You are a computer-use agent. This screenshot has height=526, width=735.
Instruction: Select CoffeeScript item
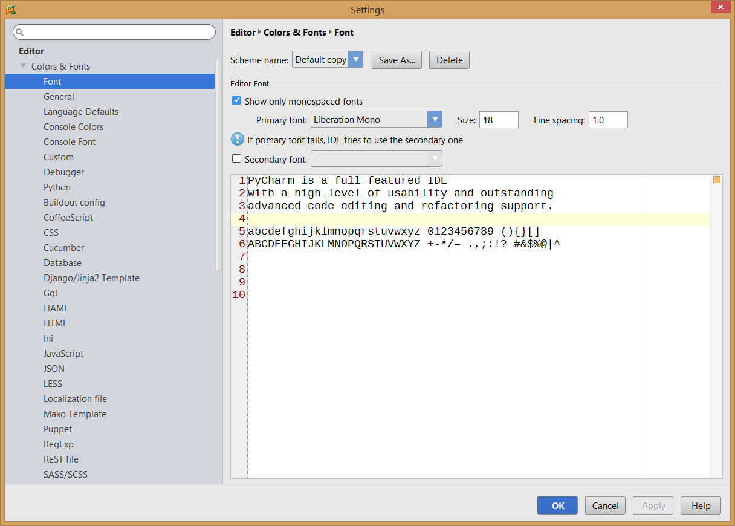pyautogui.click(x=68, y=217)
